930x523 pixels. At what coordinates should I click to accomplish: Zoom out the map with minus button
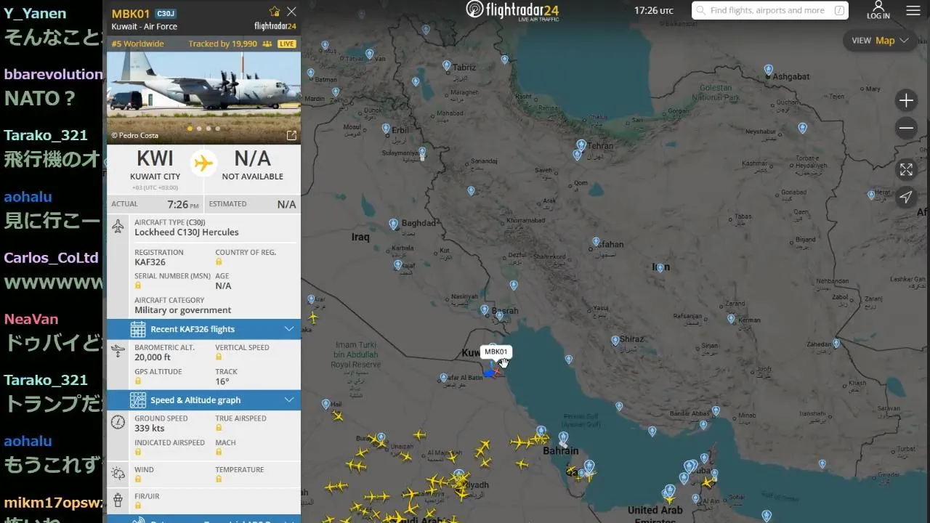click(906, 129)
